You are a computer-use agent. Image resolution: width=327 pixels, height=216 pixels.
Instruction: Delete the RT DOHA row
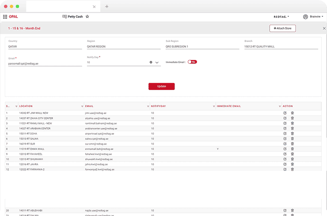tap(292, 134)
